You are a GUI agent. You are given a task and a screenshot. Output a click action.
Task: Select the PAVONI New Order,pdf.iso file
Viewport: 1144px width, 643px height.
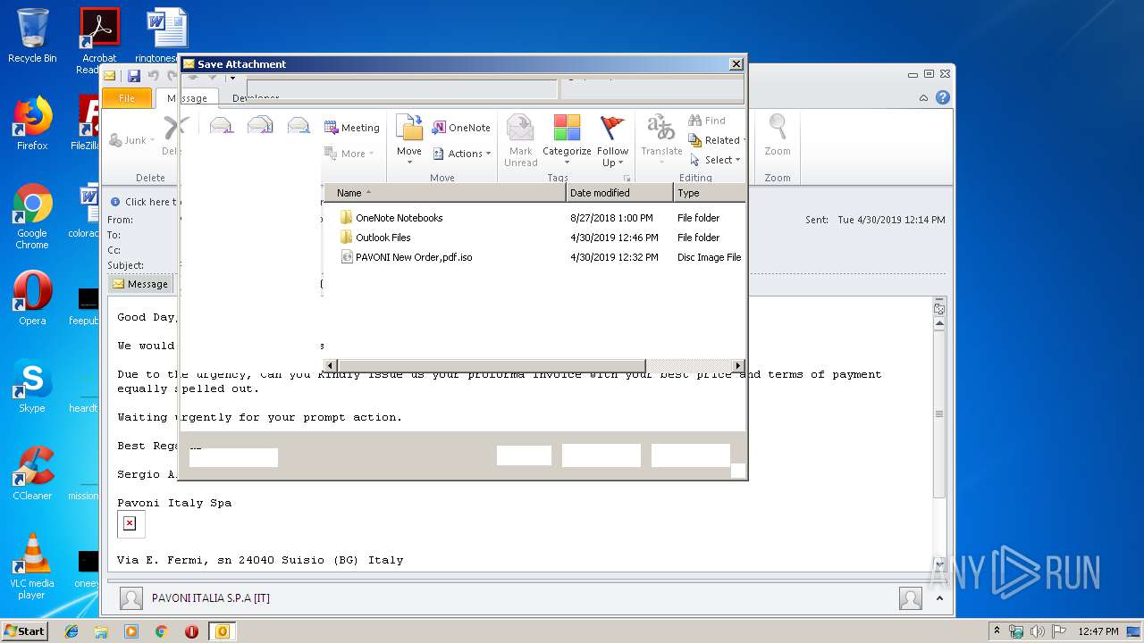click(407, 257)
